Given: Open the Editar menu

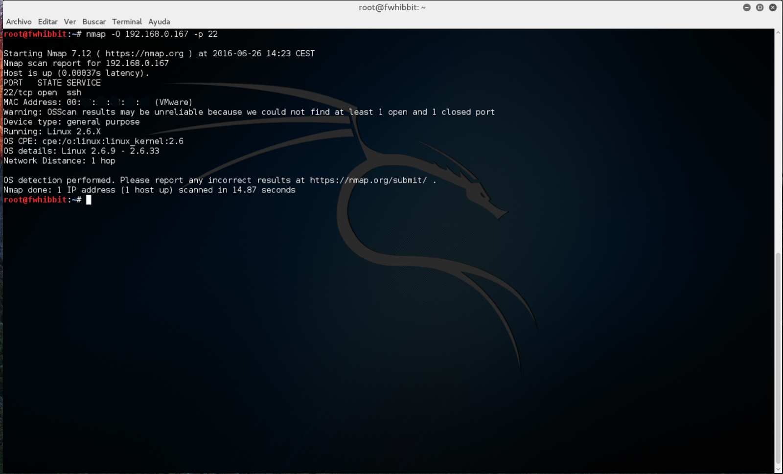Looking at the screenshot, I should pos(47,22).
